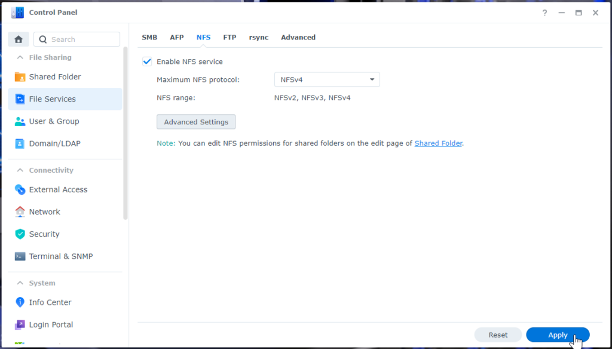Open Info Center

pos(20,302)
